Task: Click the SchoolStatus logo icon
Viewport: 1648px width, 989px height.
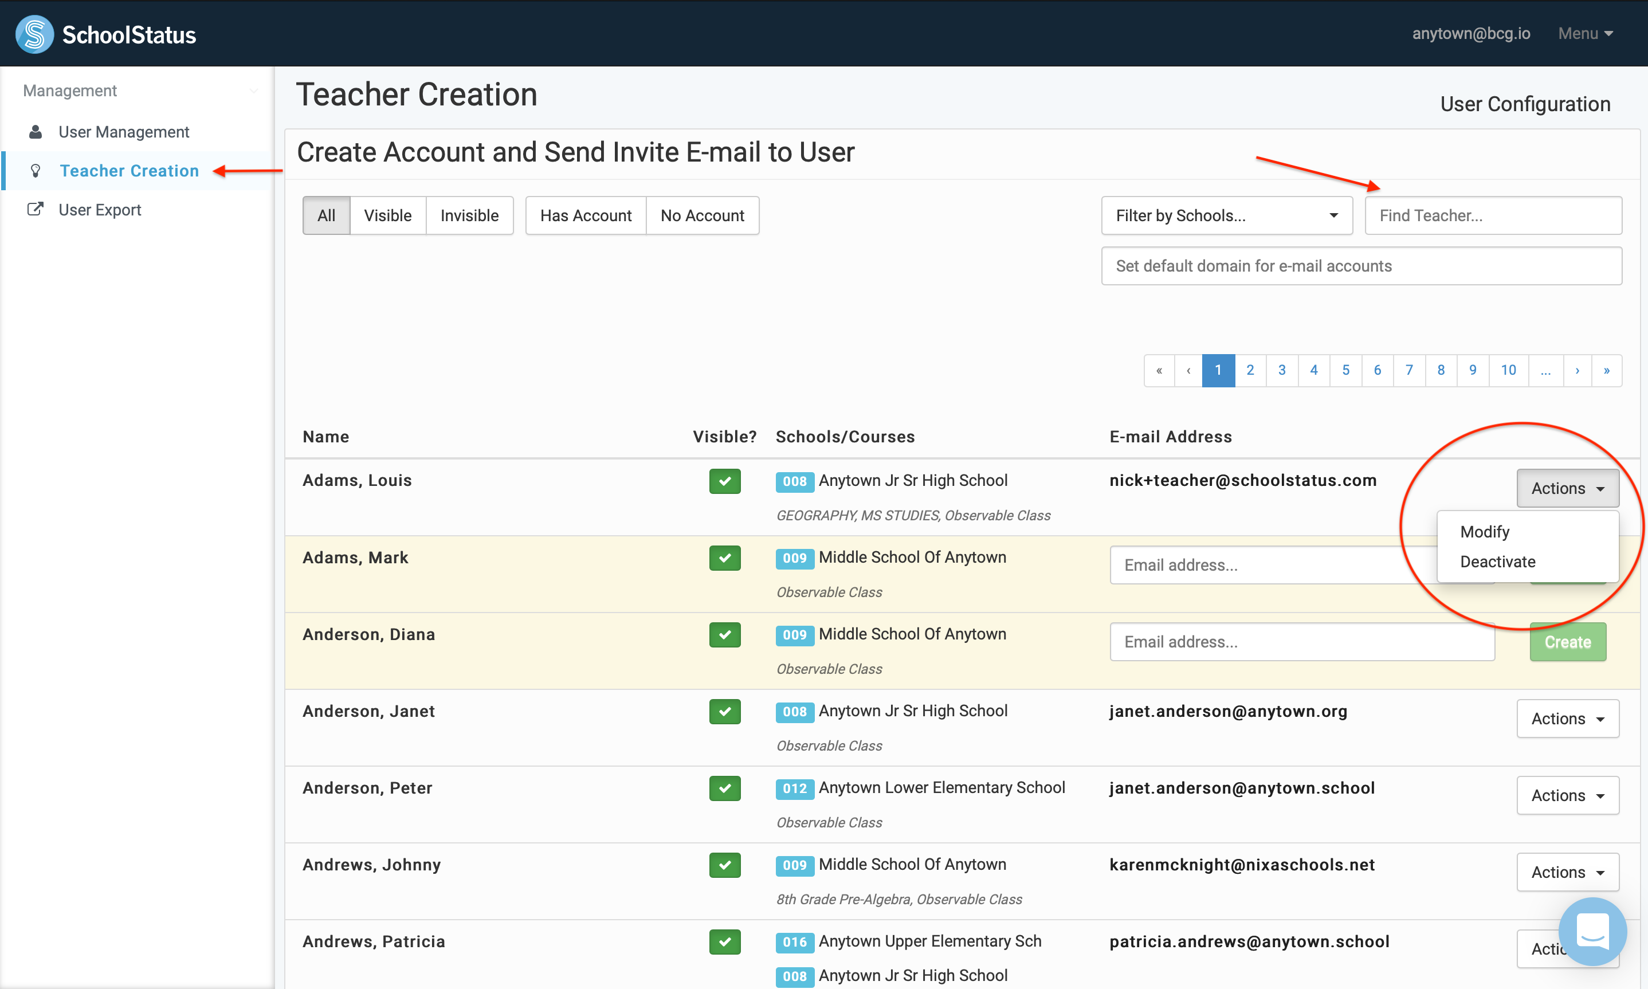Action: 34,34
